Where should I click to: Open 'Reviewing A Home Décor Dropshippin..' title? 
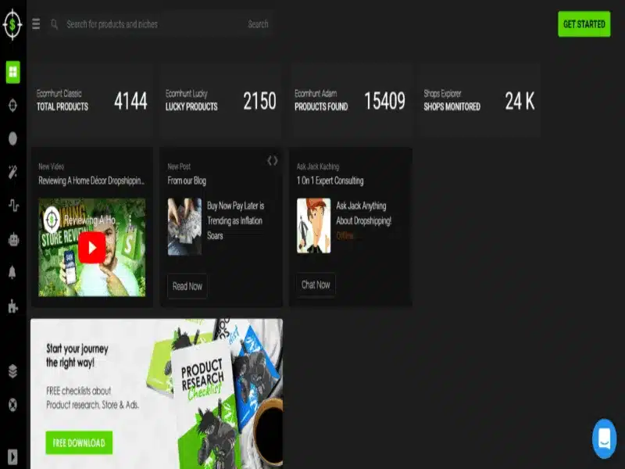(x=91, y=181)
